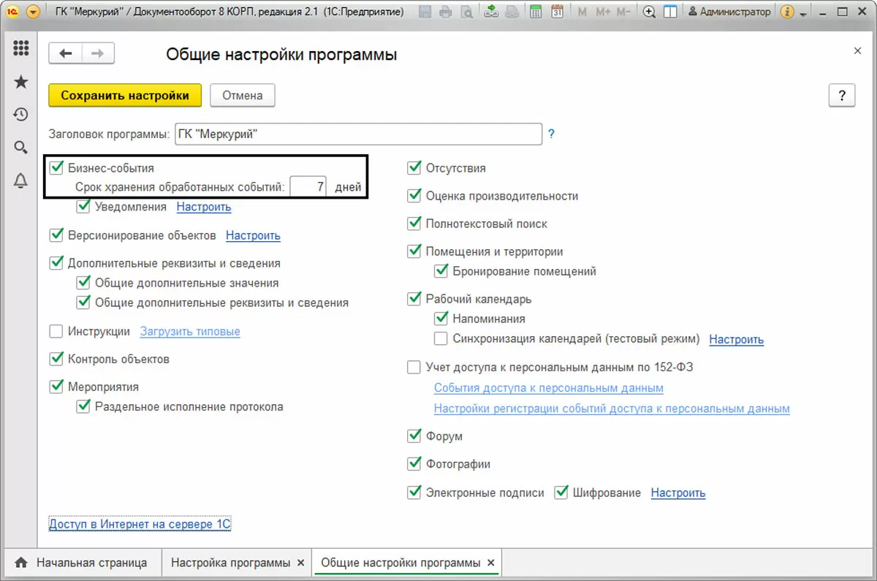Open the sections grid menu icon
Viewport: 877px width, 581px height.
point(21,49)
